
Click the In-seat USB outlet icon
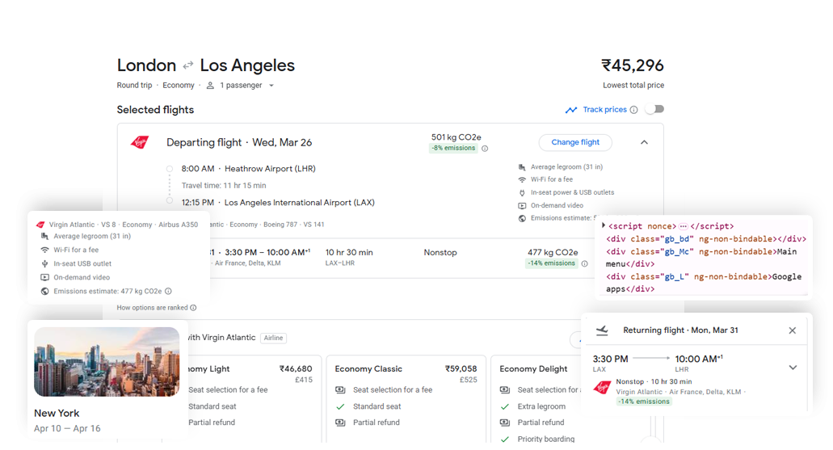click(44, 263)
